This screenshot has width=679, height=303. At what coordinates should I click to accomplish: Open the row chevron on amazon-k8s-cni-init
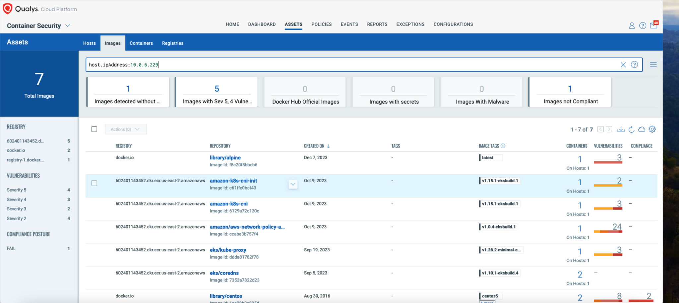pos(293,184)
